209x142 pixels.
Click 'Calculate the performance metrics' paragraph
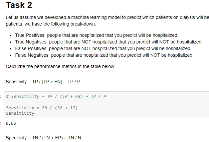pyautogui.click(x=61, y=66)
